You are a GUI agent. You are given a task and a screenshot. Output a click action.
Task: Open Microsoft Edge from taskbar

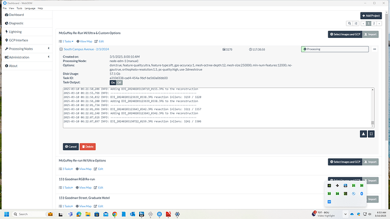click(x=79, y=214)
